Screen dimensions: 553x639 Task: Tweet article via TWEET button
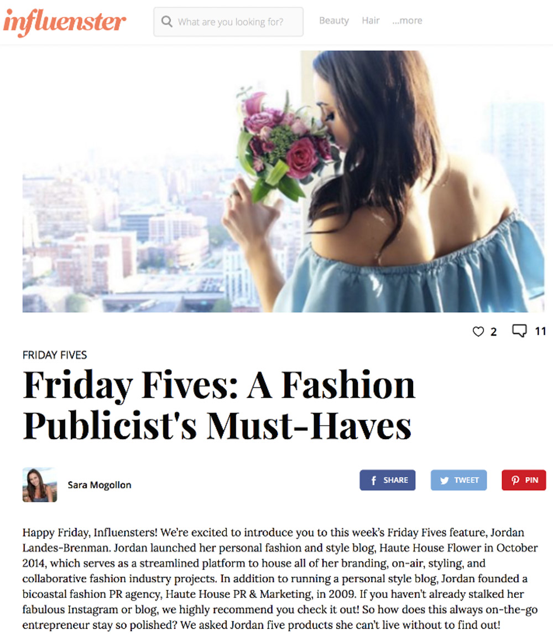458,480
